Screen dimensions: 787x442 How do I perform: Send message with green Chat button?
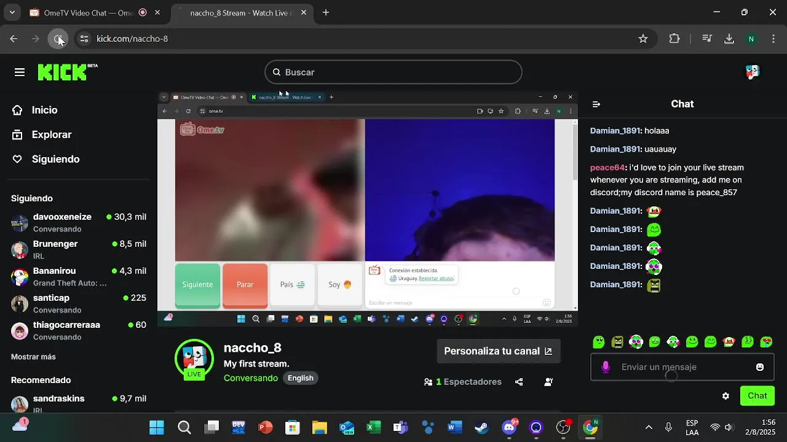[757, 396]
